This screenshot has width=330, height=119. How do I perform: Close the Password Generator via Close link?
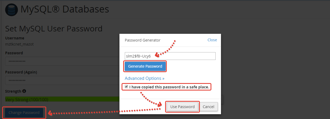[212, 40]
